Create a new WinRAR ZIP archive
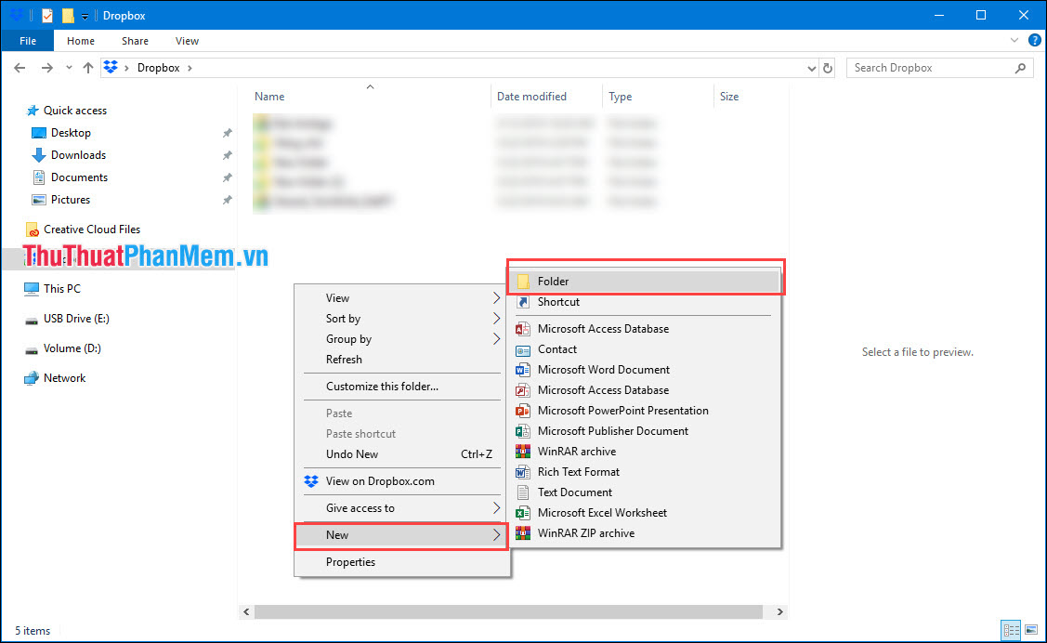The width and height of the screenshot is (1047, 643). point(646,533)
